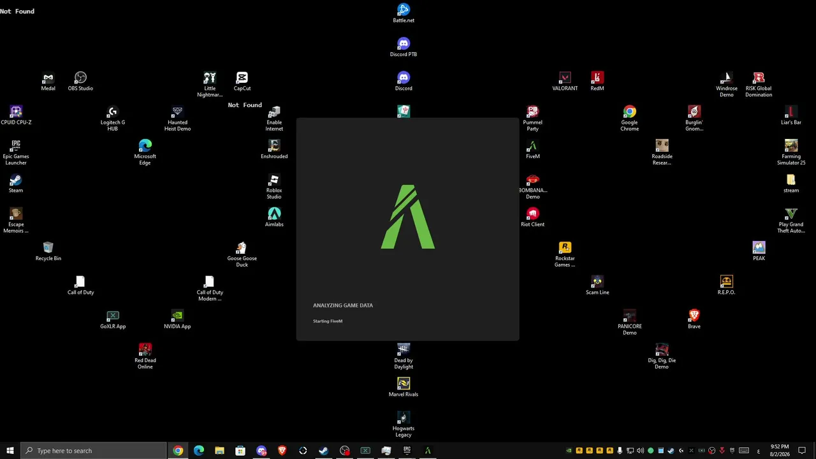The width and height of the screenshot is (816, 459).
Task: Select the VALORANT desktop shortcut
Action: coord(565,82)
